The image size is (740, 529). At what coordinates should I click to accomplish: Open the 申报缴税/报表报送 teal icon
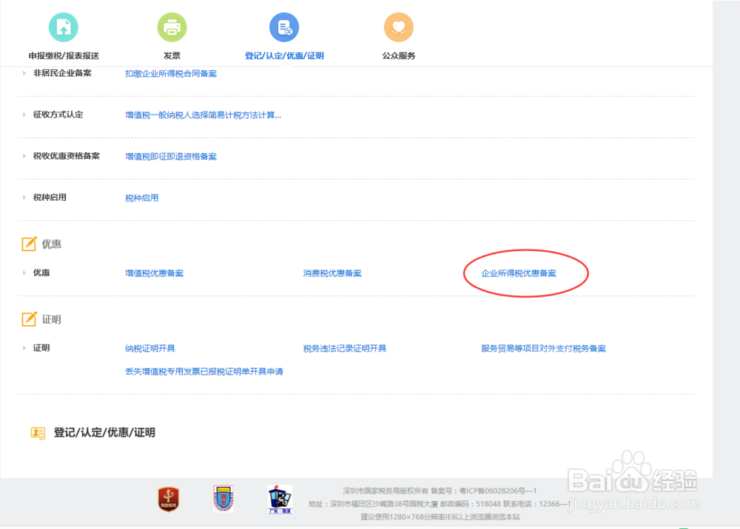(63, 27)
